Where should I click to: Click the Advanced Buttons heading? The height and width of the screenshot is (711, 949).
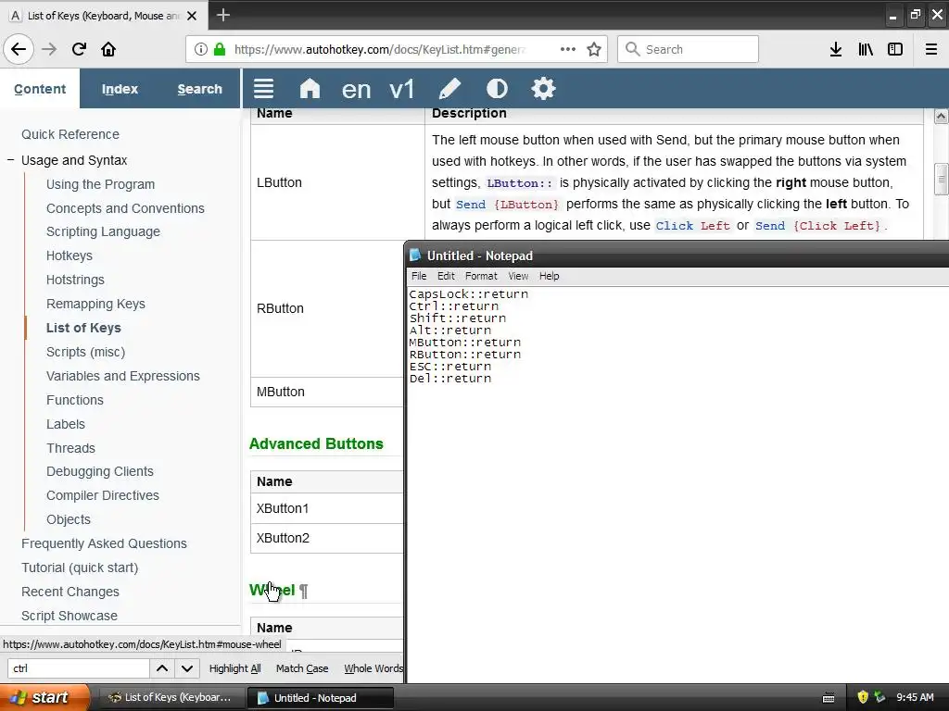(316, 443)
